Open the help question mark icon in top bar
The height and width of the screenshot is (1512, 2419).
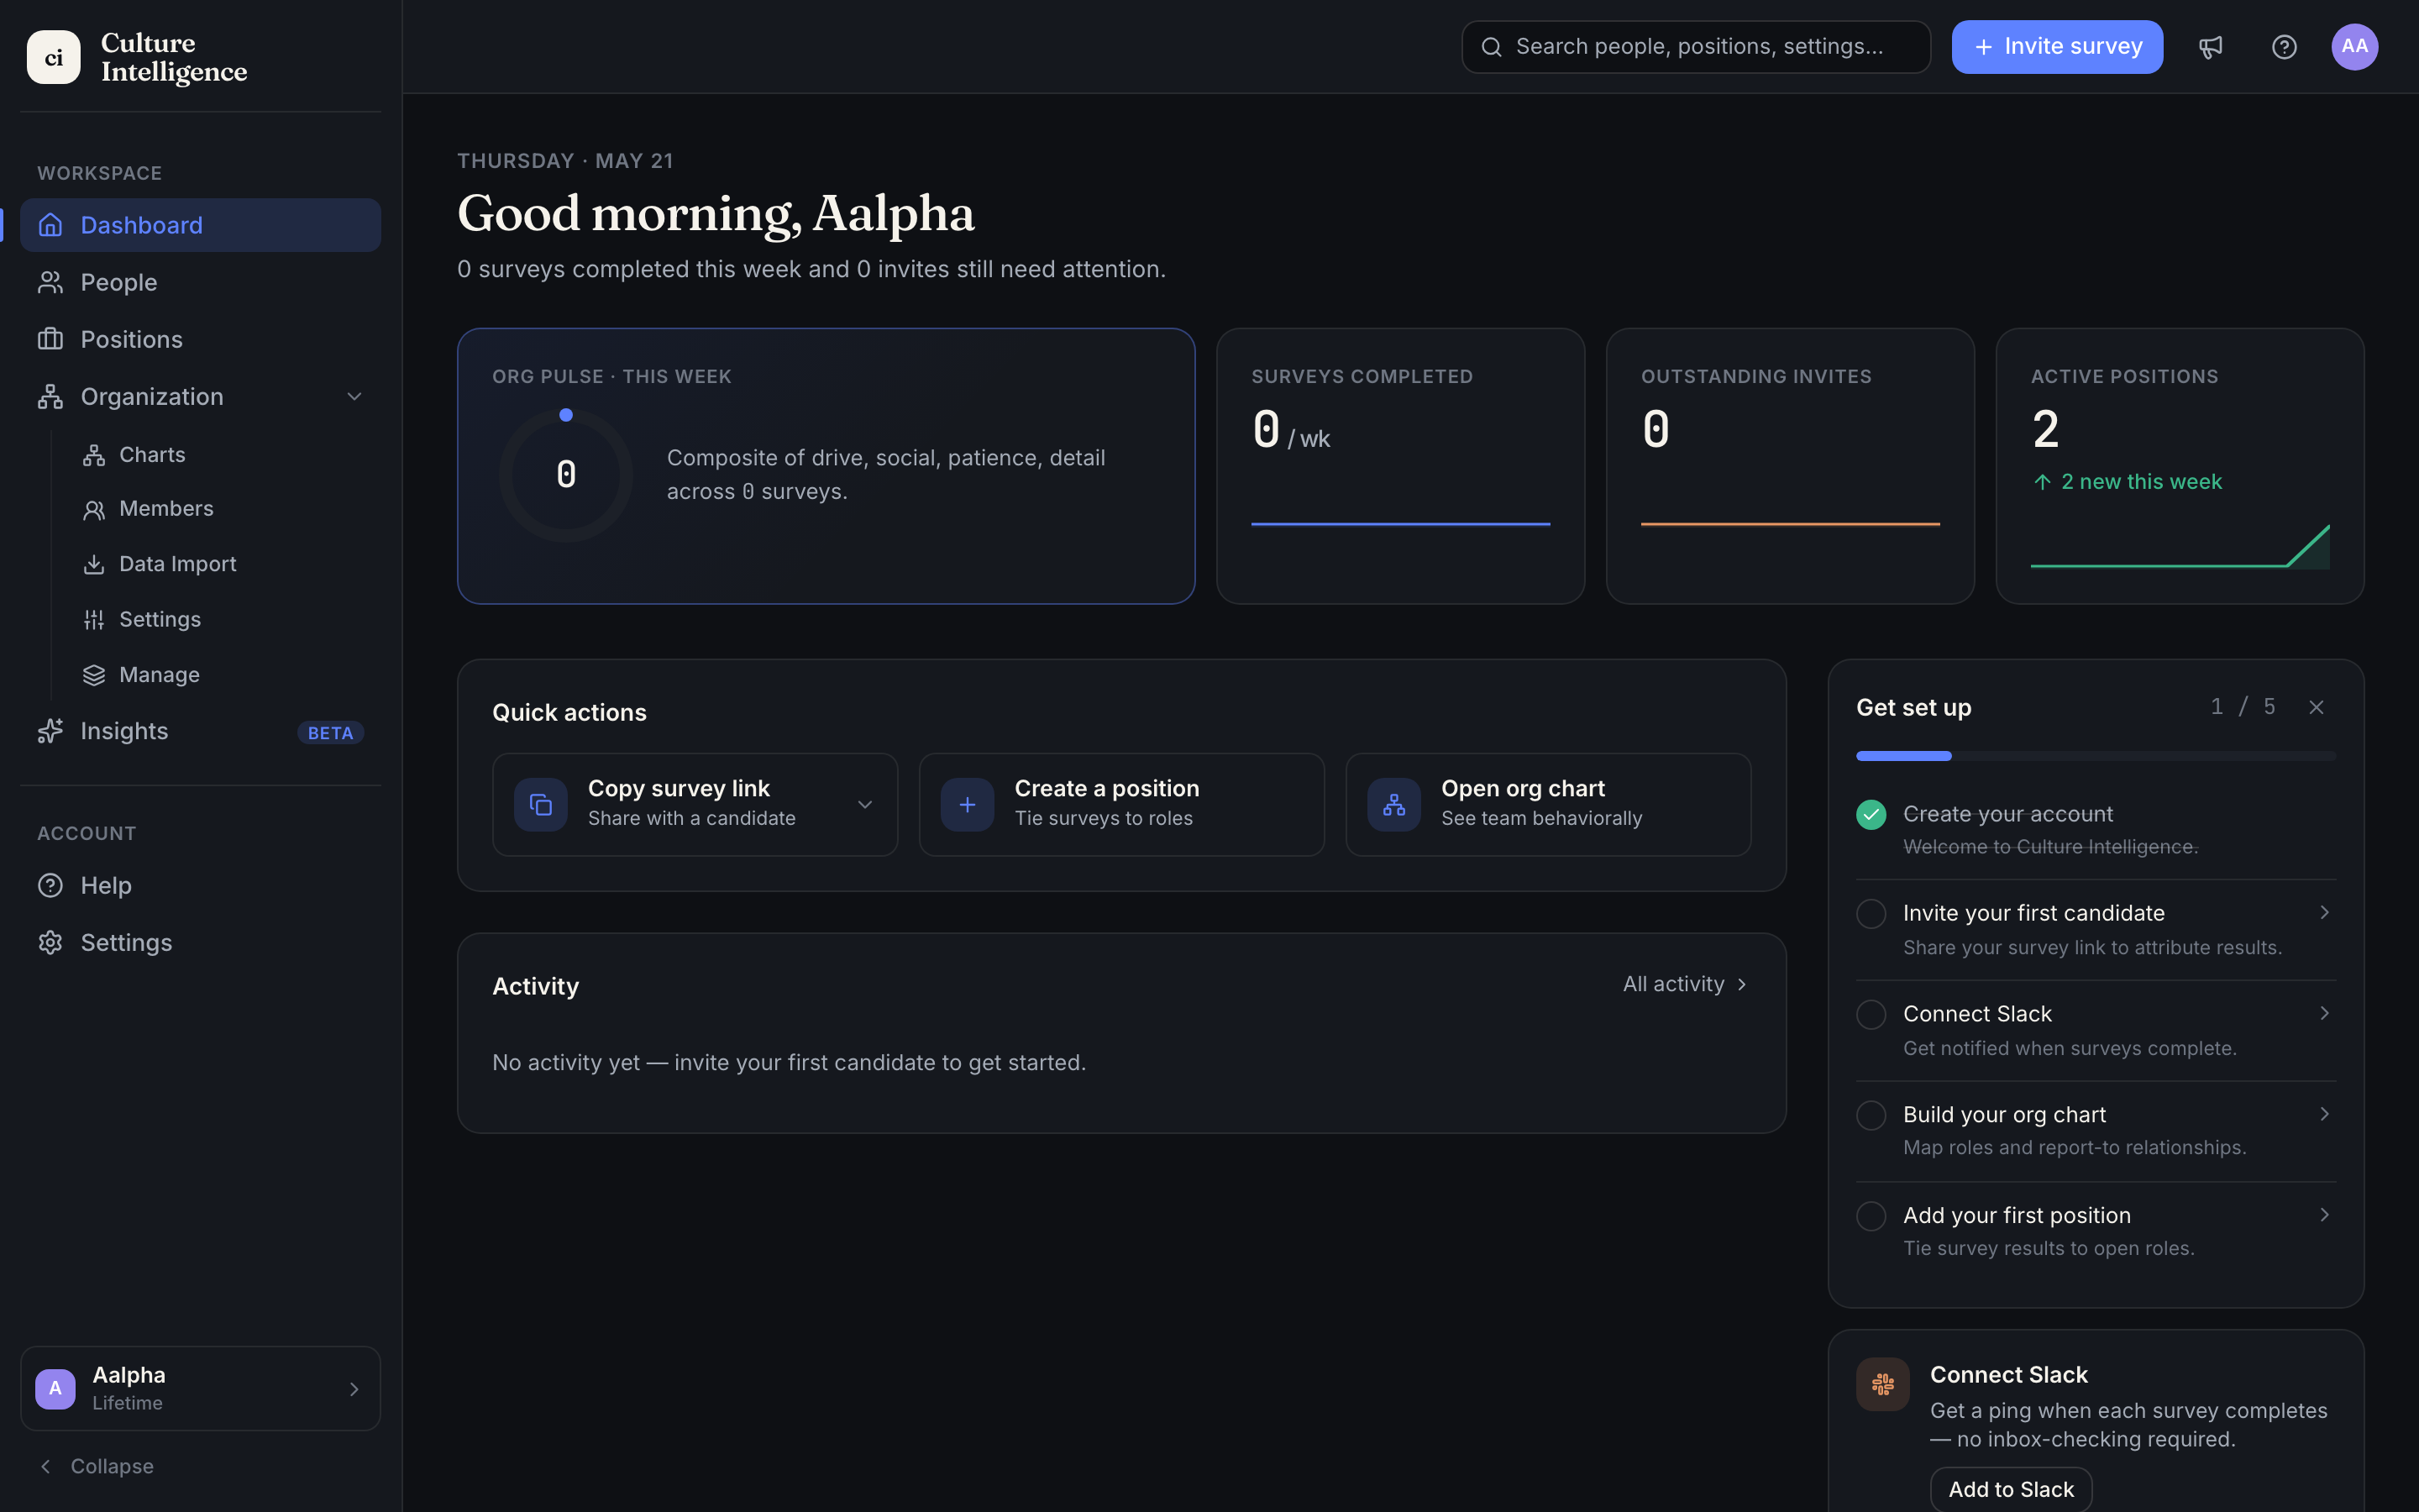coord(2284,47)
